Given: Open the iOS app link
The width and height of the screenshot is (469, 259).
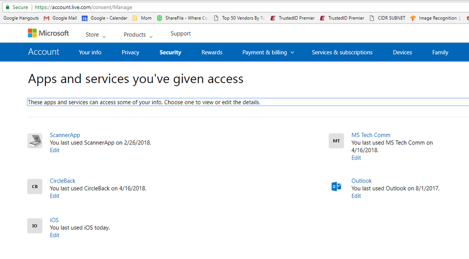Looking at the screenshot, I should coord(54,220).
